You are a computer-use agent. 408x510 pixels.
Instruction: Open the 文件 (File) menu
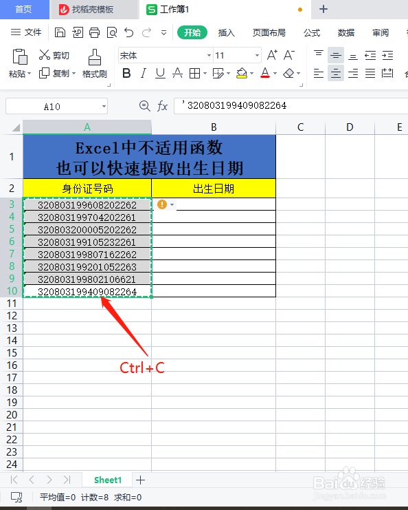coord(26,32)
